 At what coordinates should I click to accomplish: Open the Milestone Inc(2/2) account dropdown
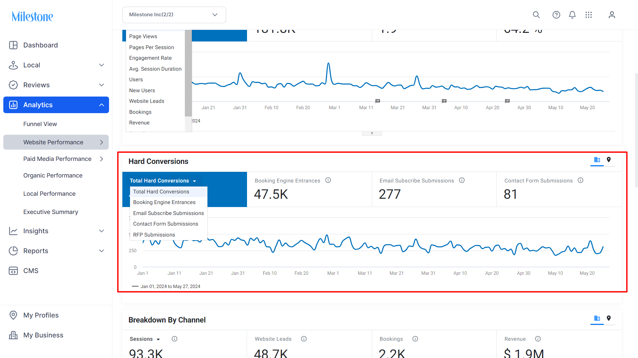point(174,15)
